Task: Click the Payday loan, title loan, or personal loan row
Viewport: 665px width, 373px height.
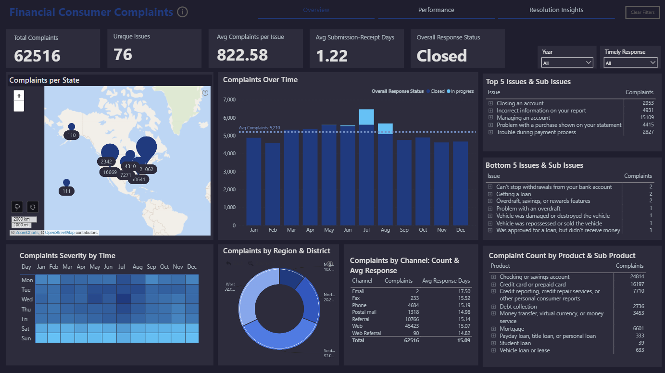Action: click(567, 336)
